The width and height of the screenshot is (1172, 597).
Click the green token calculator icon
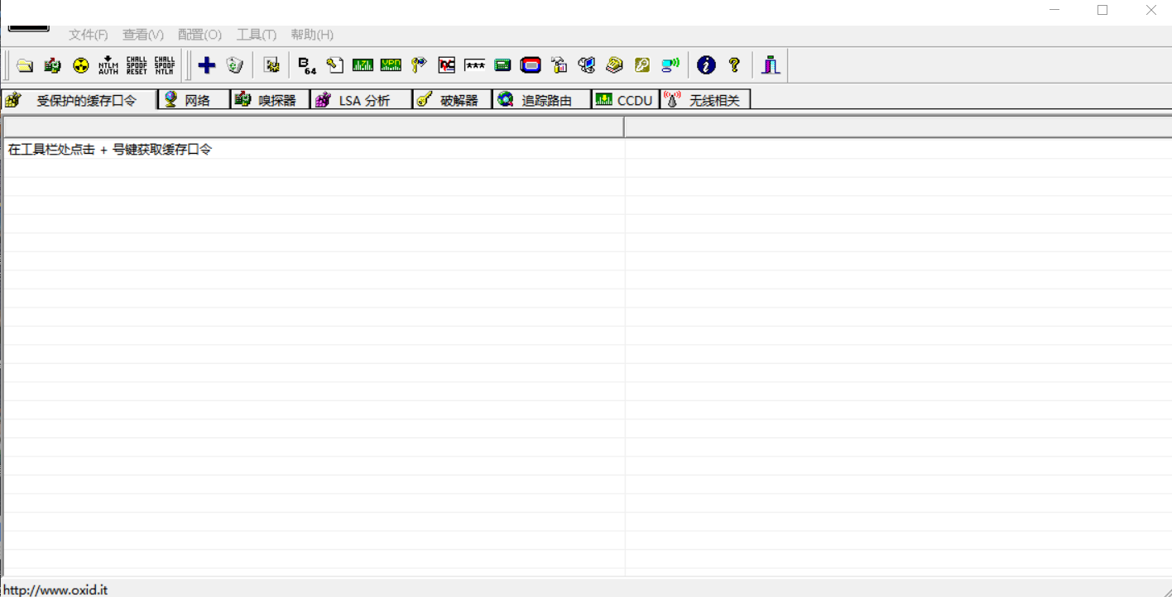[502, 65]
